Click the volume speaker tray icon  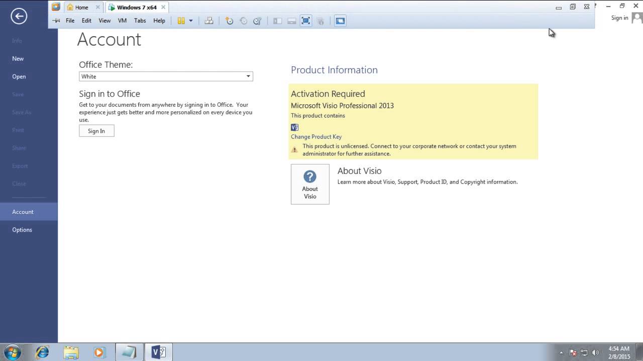(596, 352)
